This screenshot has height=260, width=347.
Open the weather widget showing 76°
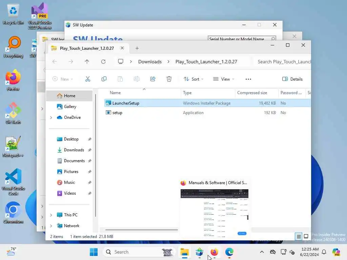pos(12,252)
